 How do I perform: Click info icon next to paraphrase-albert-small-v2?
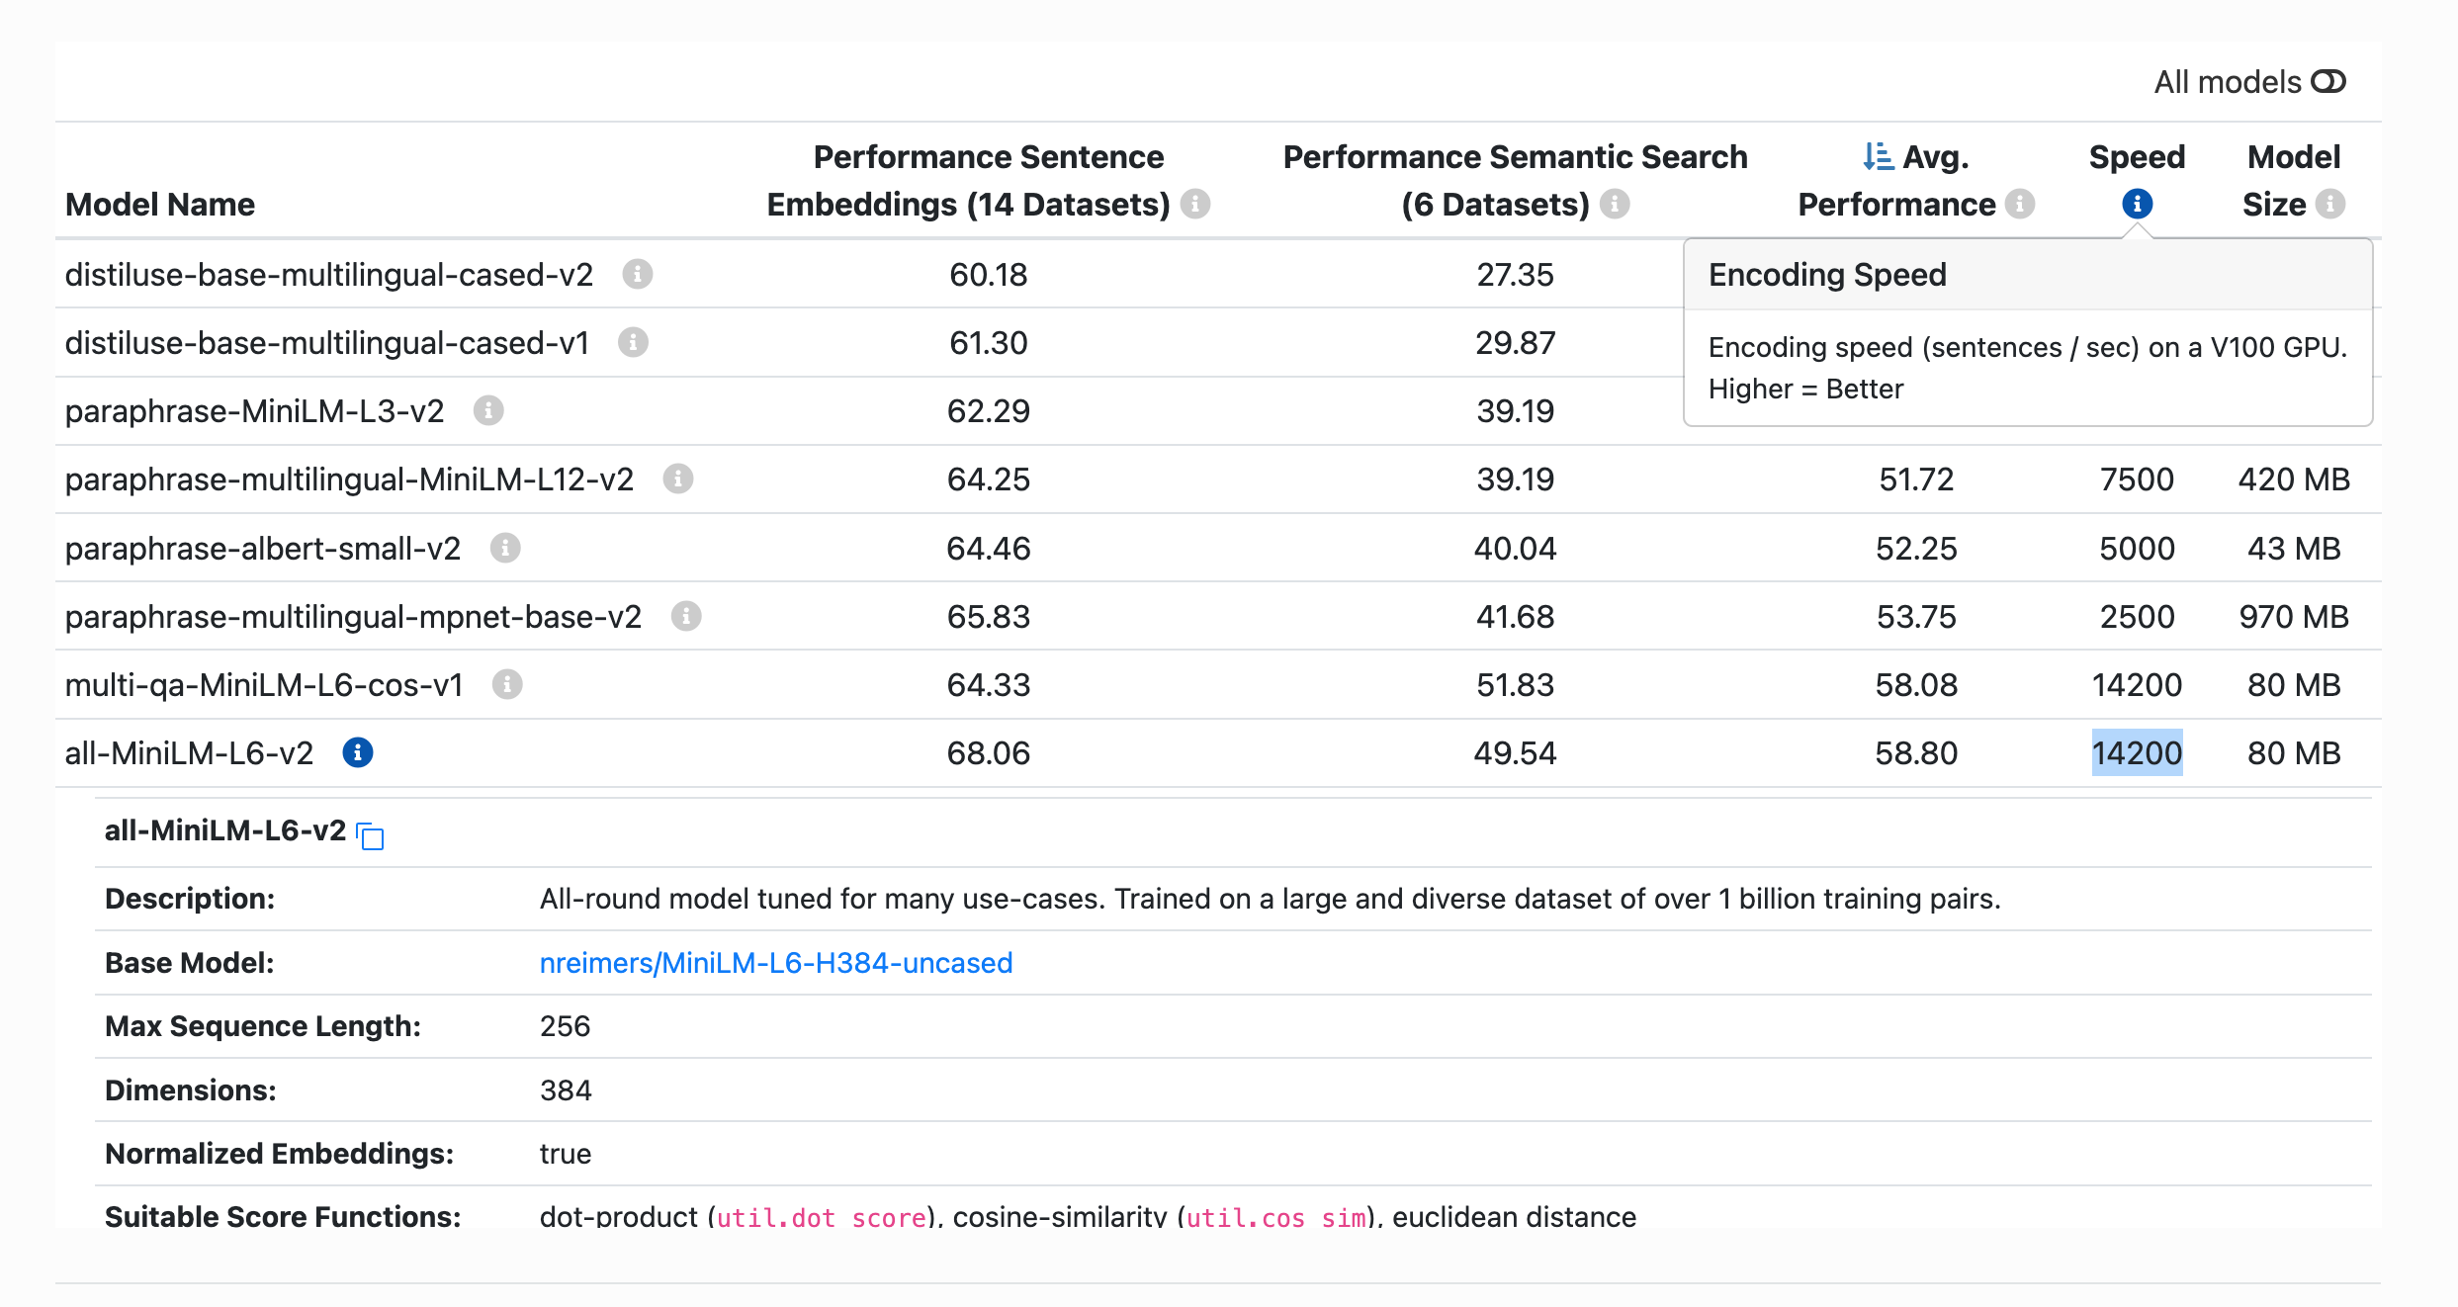[x=505, y=547]
